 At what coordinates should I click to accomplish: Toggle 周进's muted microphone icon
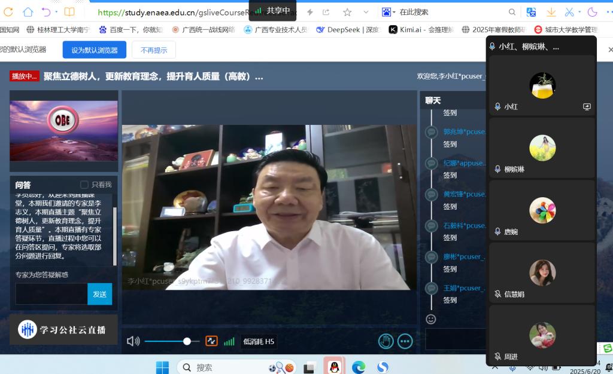pos(497,357)
